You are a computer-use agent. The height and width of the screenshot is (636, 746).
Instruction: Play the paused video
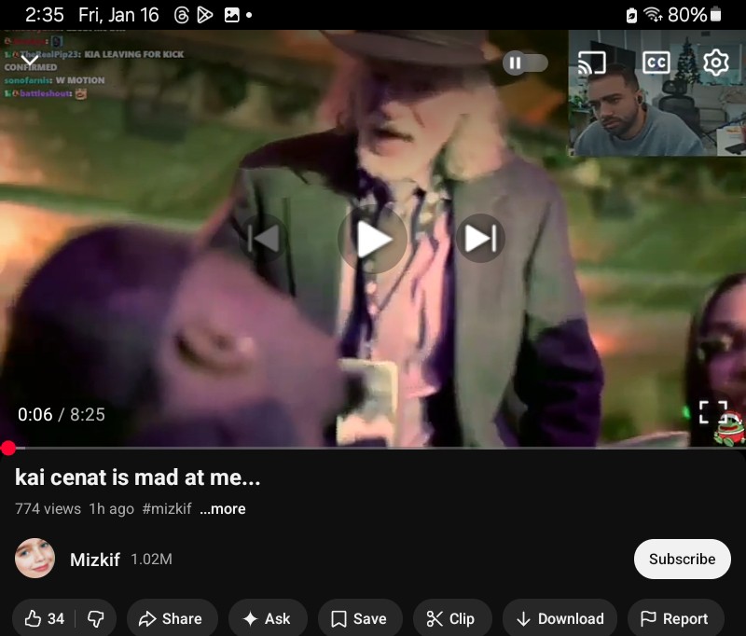pyautogui.click(x=372, y=239)
